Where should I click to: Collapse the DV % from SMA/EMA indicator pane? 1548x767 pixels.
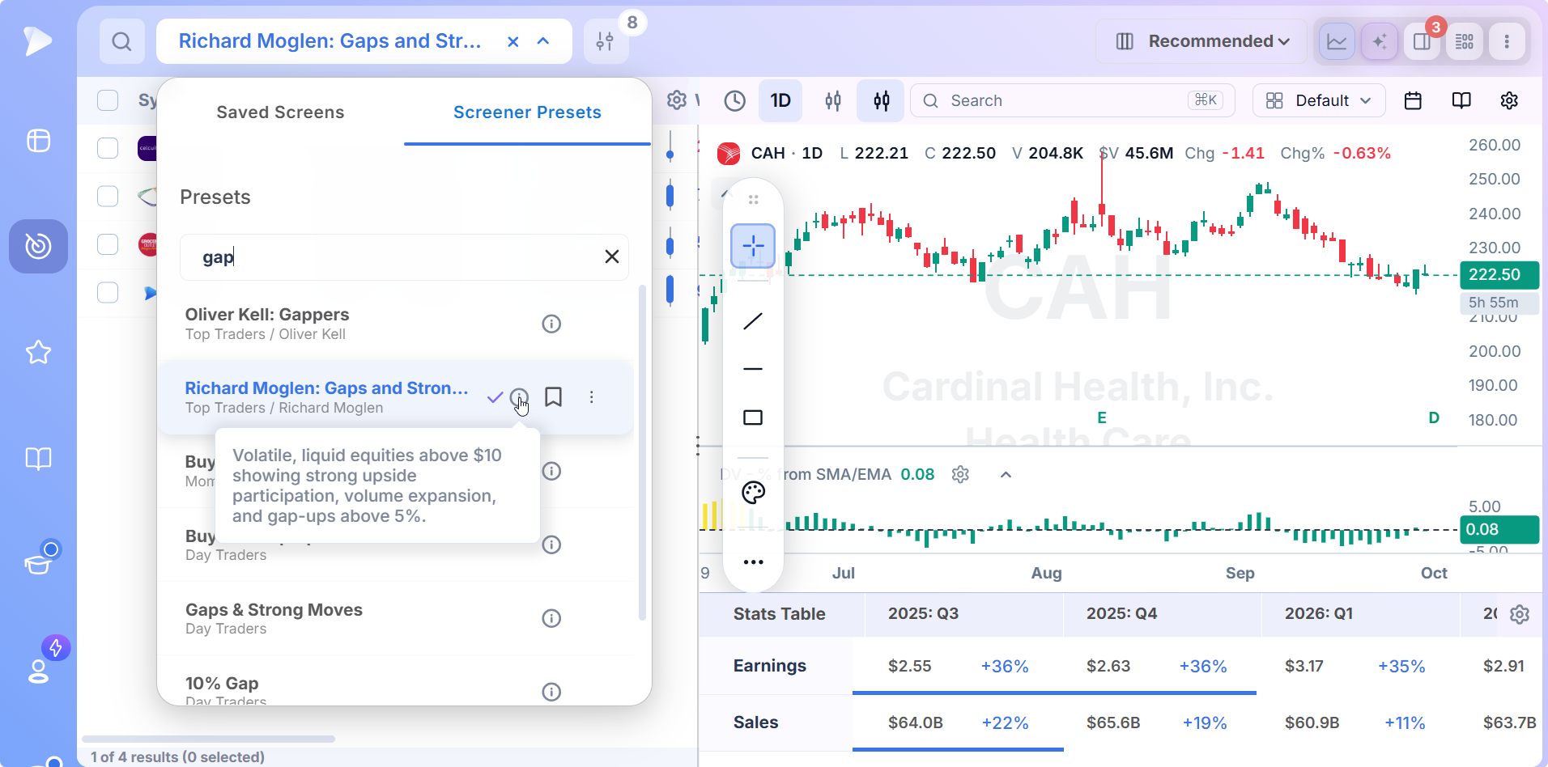click(x=1006, y=475)
